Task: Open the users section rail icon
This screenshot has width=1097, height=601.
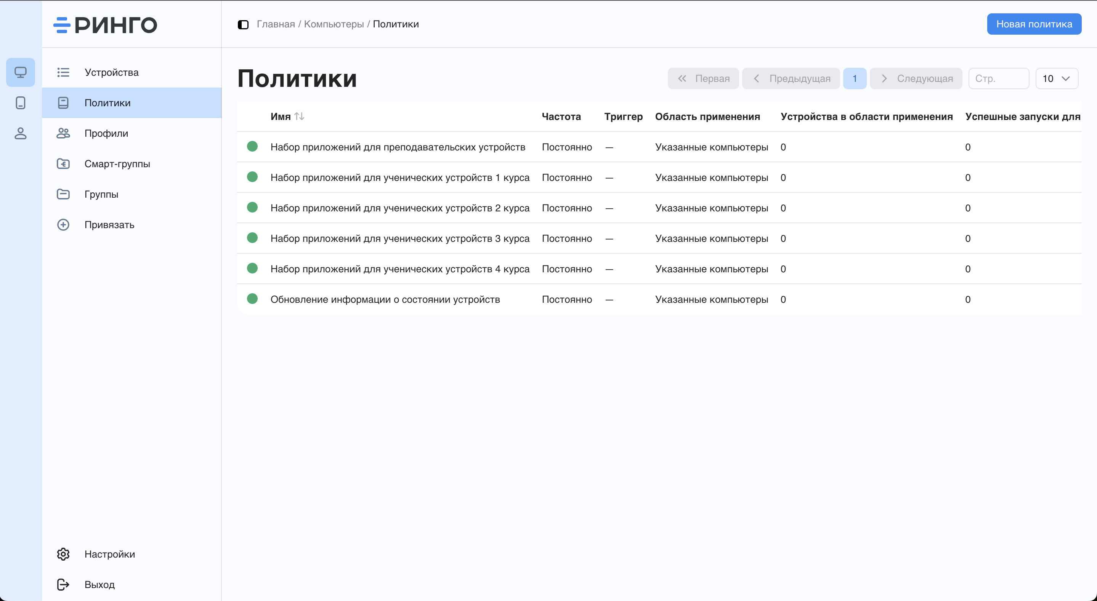Action: coord(21,133)
